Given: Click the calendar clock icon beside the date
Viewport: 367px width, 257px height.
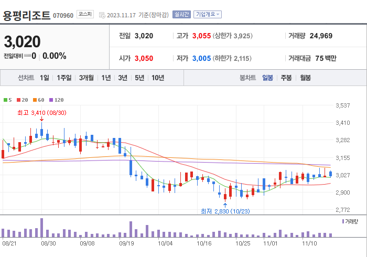Looking at the screenshot, I should (x=102, y=15).
